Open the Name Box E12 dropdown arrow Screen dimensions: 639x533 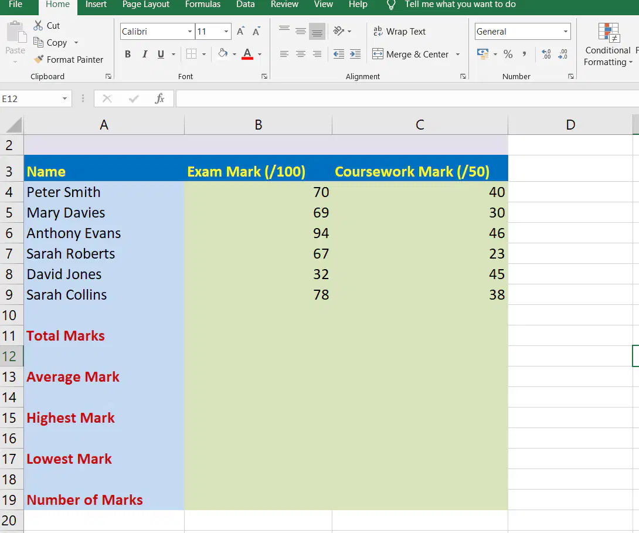pyautogui.click(x=64, y=99)
